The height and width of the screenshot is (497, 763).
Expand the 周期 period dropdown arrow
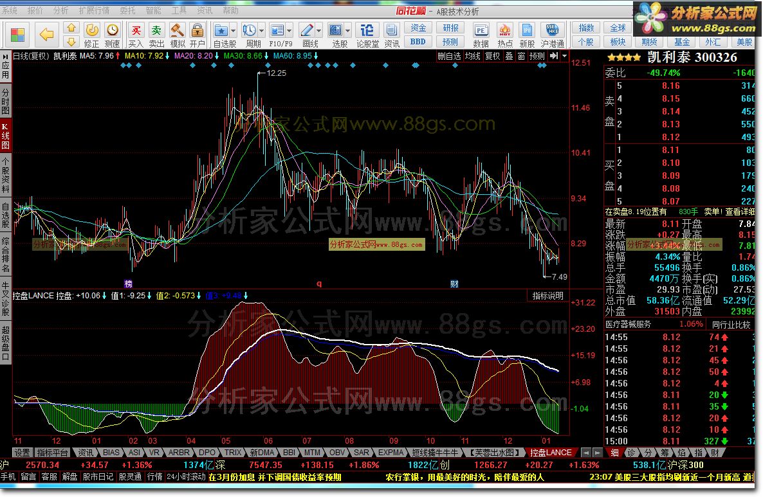pyautogui.click(x=261, y=31)
